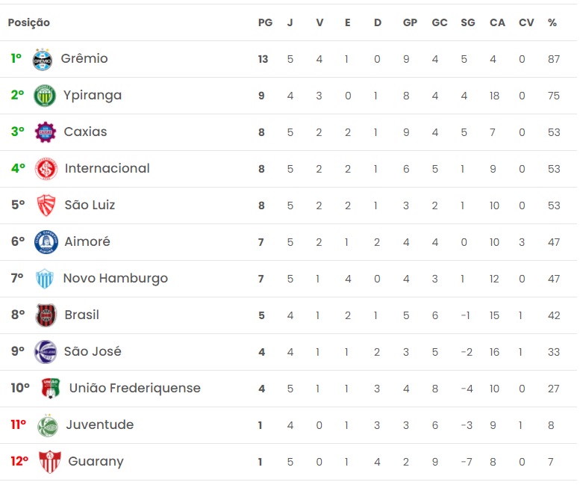580x488 pixels.
Task: Open the Grêmio team name link
Action: pos(84,59)
